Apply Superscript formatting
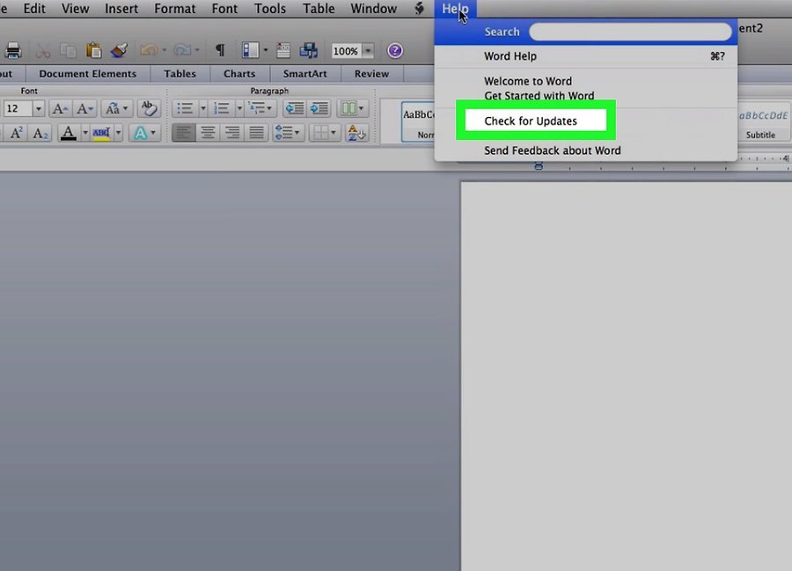Image resolution: width=792 pixels, height=571 pixels. pyautogui.click(x=16, y=133)
